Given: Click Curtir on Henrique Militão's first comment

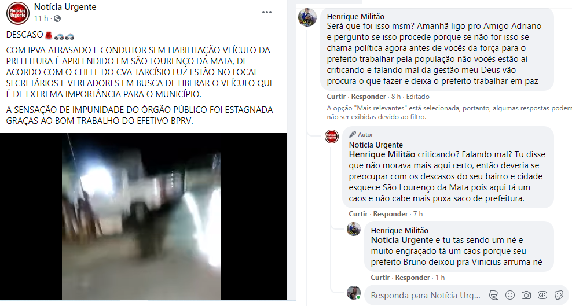Looking at the screenshot, I should click(x=336, y=97).
